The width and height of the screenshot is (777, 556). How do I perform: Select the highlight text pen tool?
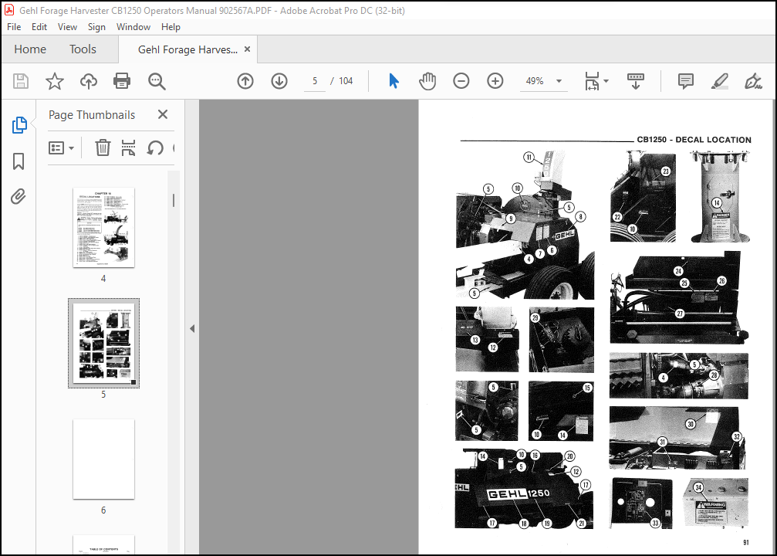coord(720,81)
